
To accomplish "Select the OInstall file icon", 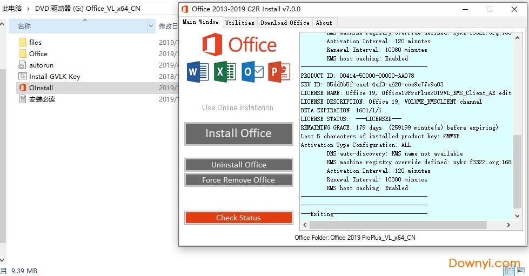I will 23,87.
